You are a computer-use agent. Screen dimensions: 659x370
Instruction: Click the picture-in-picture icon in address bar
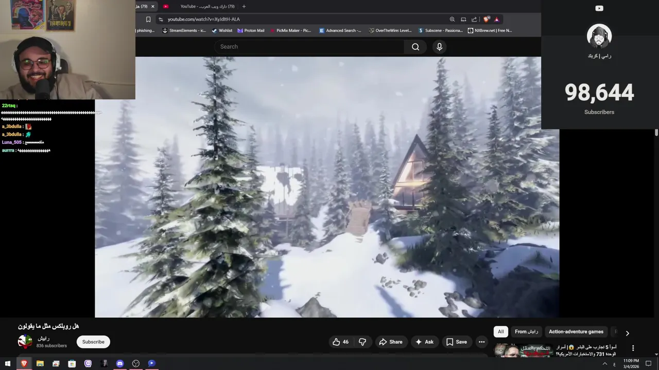pyautogui.click(x=463, y=20)
